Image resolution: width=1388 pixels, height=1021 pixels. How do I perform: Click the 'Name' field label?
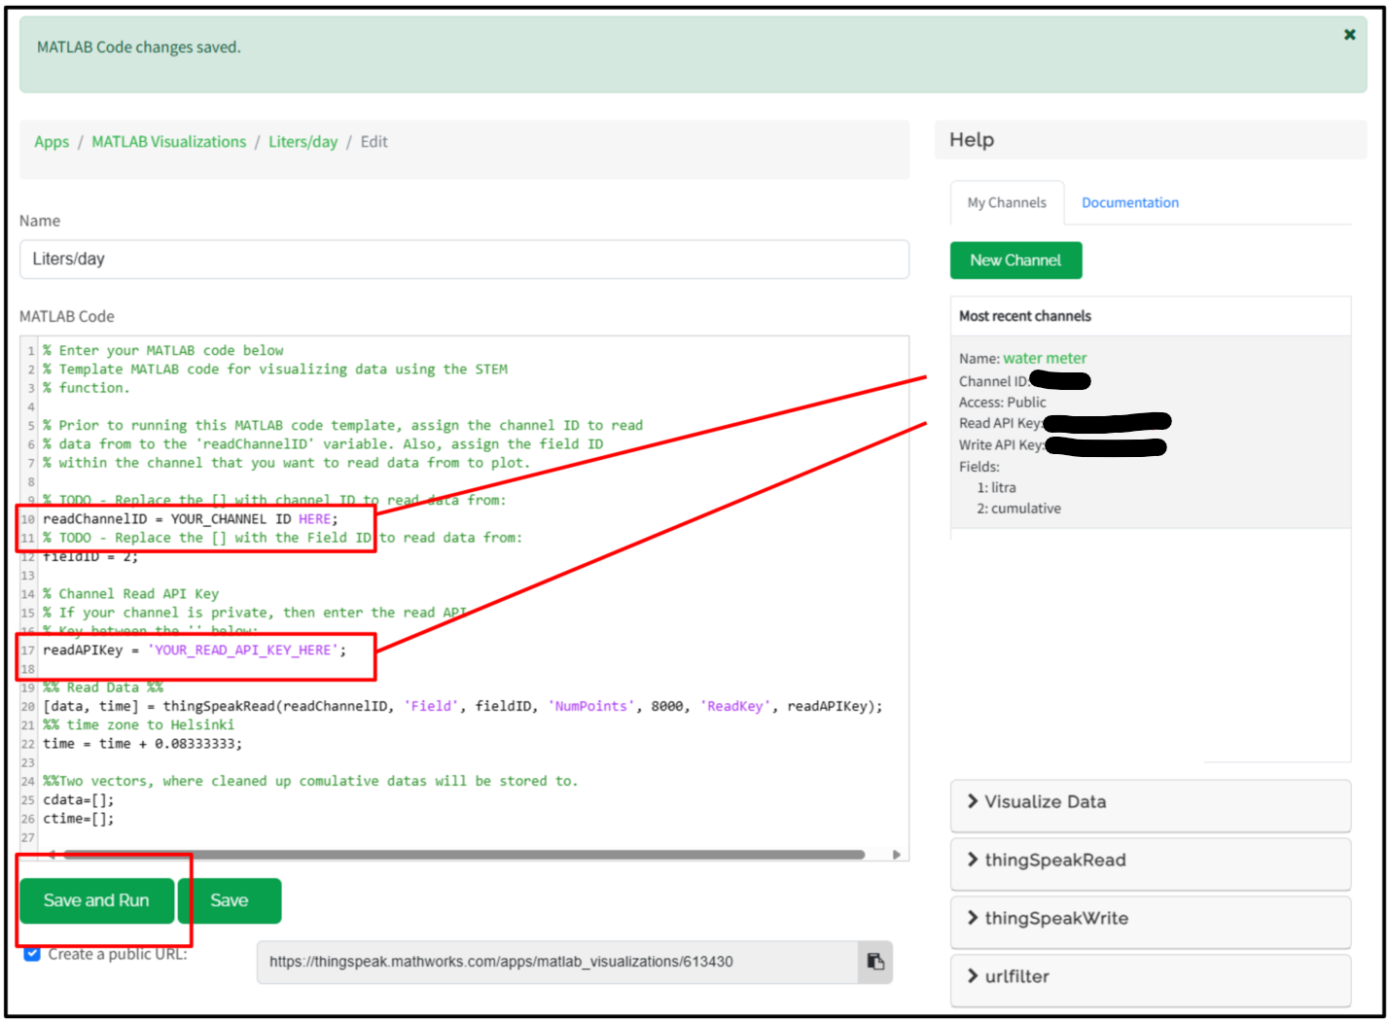click(x=40, y=222)
